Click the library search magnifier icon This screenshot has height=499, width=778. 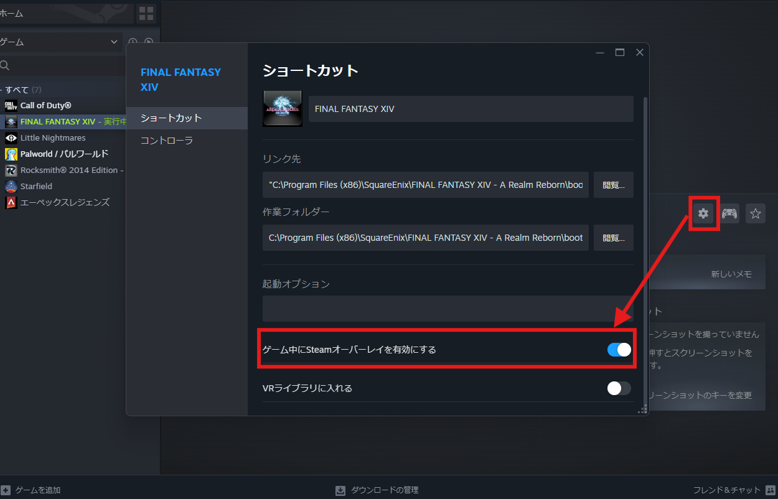click(6, 65)
